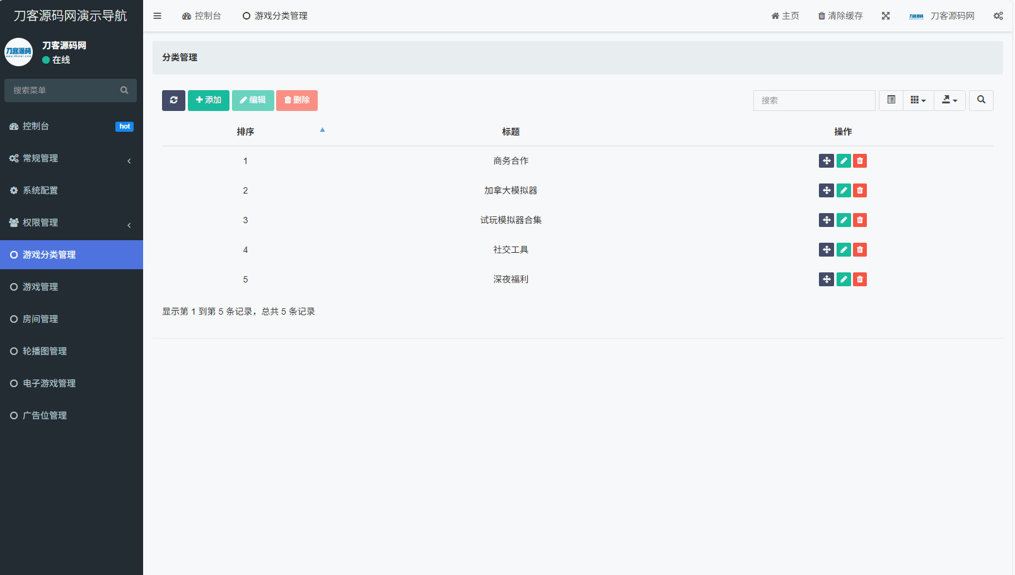The width and height of the screenshot is (1015, 575).
Task: Click the search magnifier button beside export
Action: 981,100
